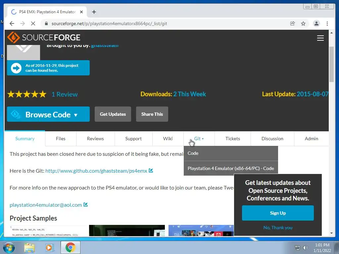
Task: Click the project default icon image
Action: (24, 53)
